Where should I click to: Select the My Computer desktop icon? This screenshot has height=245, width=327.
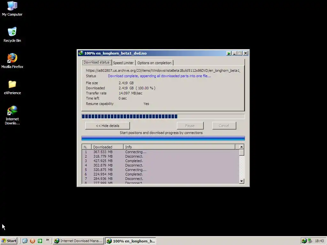coord(12,9)
